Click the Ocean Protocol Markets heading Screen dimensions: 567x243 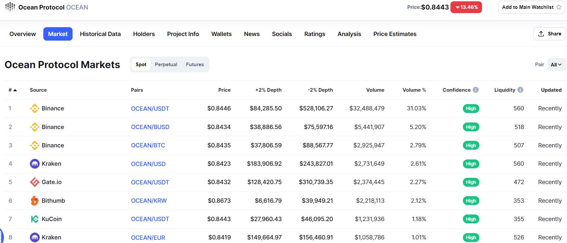[62, 65]
